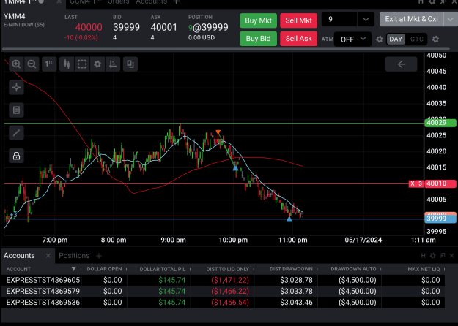Sell at market with Sell Mkt
This screenshot has width=458, height=326.
(x=298, y=20)
